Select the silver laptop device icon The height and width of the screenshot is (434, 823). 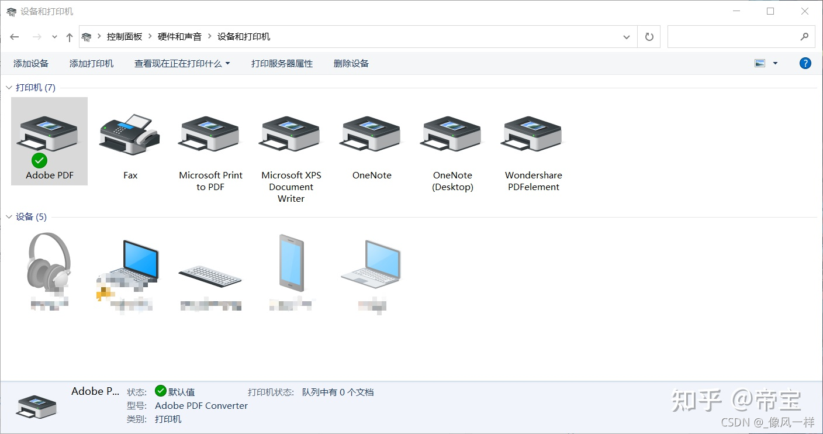click(372, 264)
